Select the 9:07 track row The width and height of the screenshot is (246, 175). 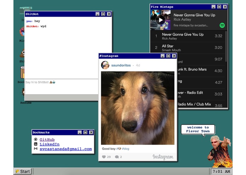coord(201,60)
